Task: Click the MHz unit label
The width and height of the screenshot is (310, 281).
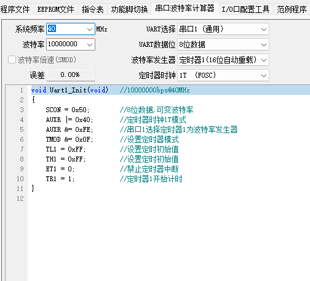Action: (x=101, y=29)
